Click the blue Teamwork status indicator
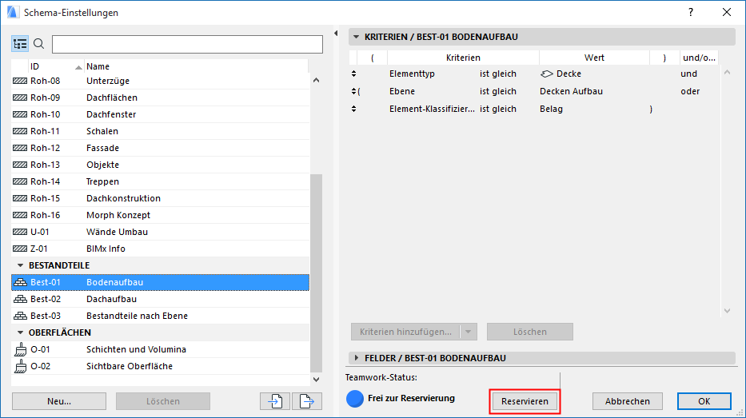The image size is (746, 418). [355, 399]
